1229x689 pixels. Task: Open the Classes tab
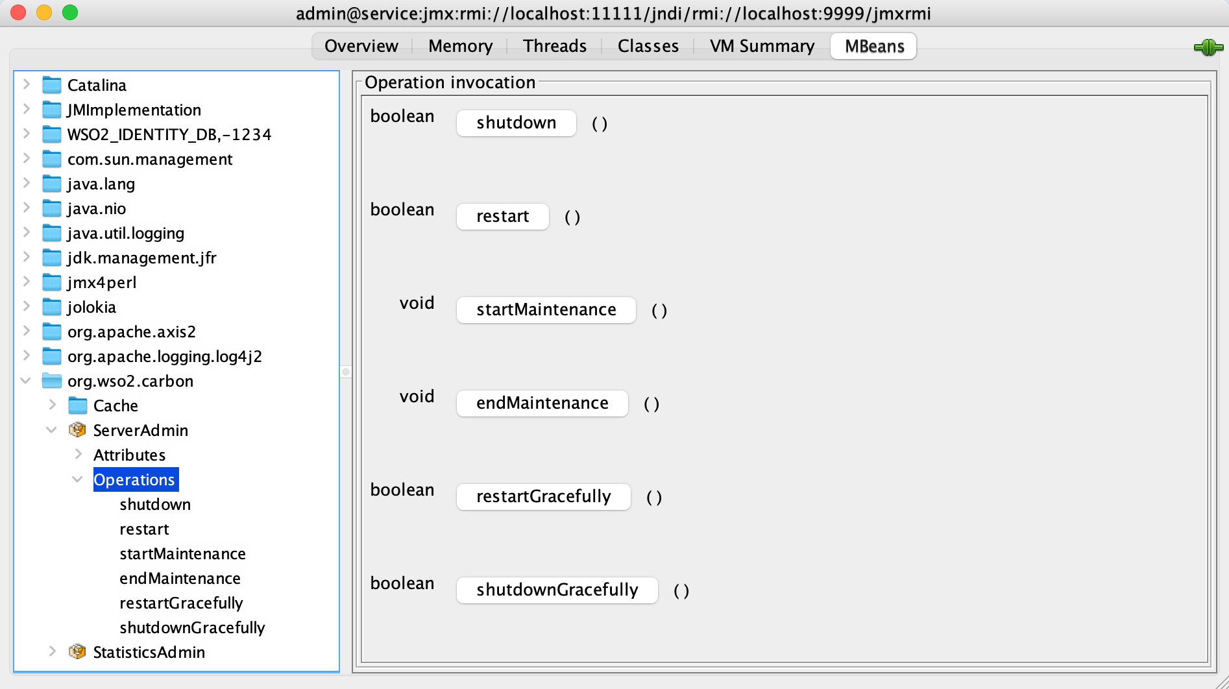tap(648, 46)
